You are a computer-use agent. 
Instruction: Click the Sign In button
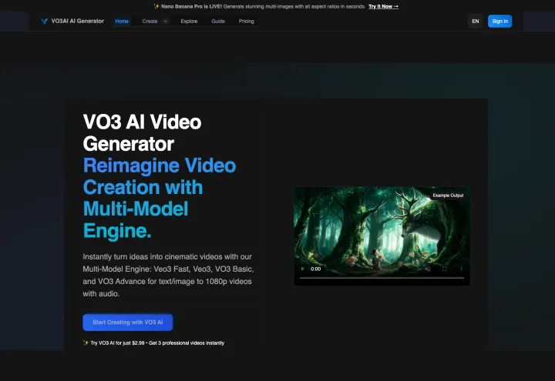point(499,22)
